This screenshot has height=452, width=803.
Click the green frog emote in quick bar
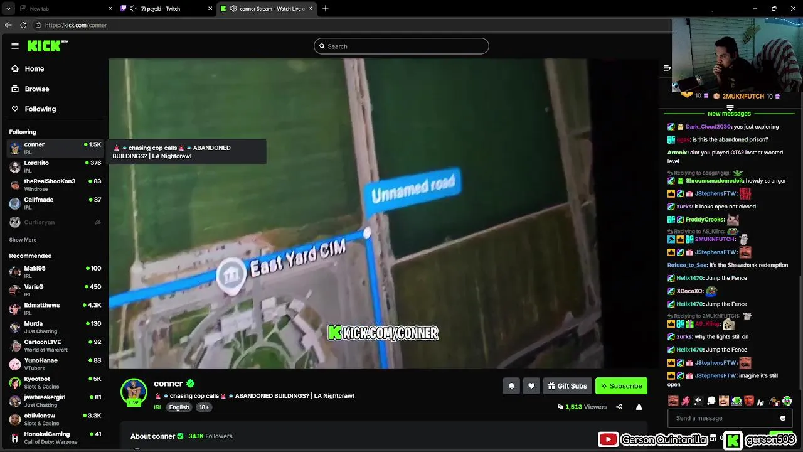(737, 401)
